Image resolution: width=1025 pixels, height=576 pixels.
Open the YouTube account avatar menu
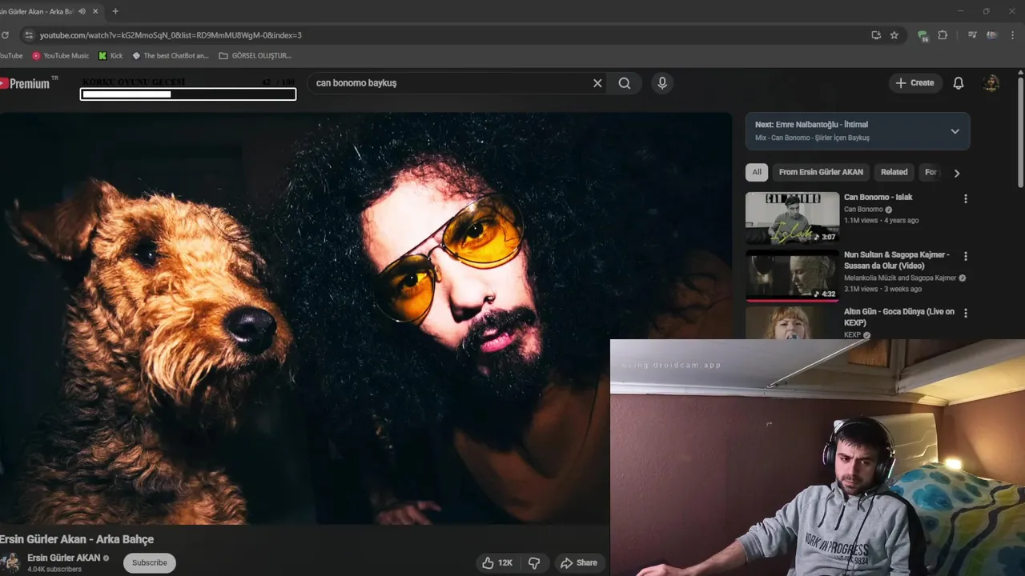point(991,83)
